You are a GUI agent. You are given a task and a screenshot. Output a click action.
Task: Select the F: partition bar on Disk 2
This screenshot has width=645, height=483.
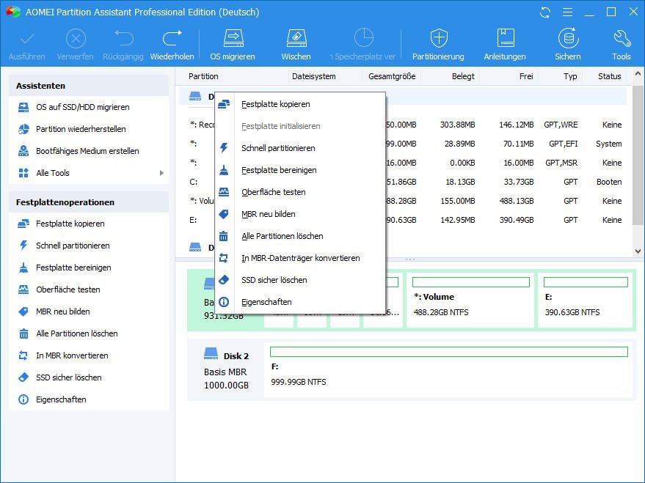coord(448,374)
